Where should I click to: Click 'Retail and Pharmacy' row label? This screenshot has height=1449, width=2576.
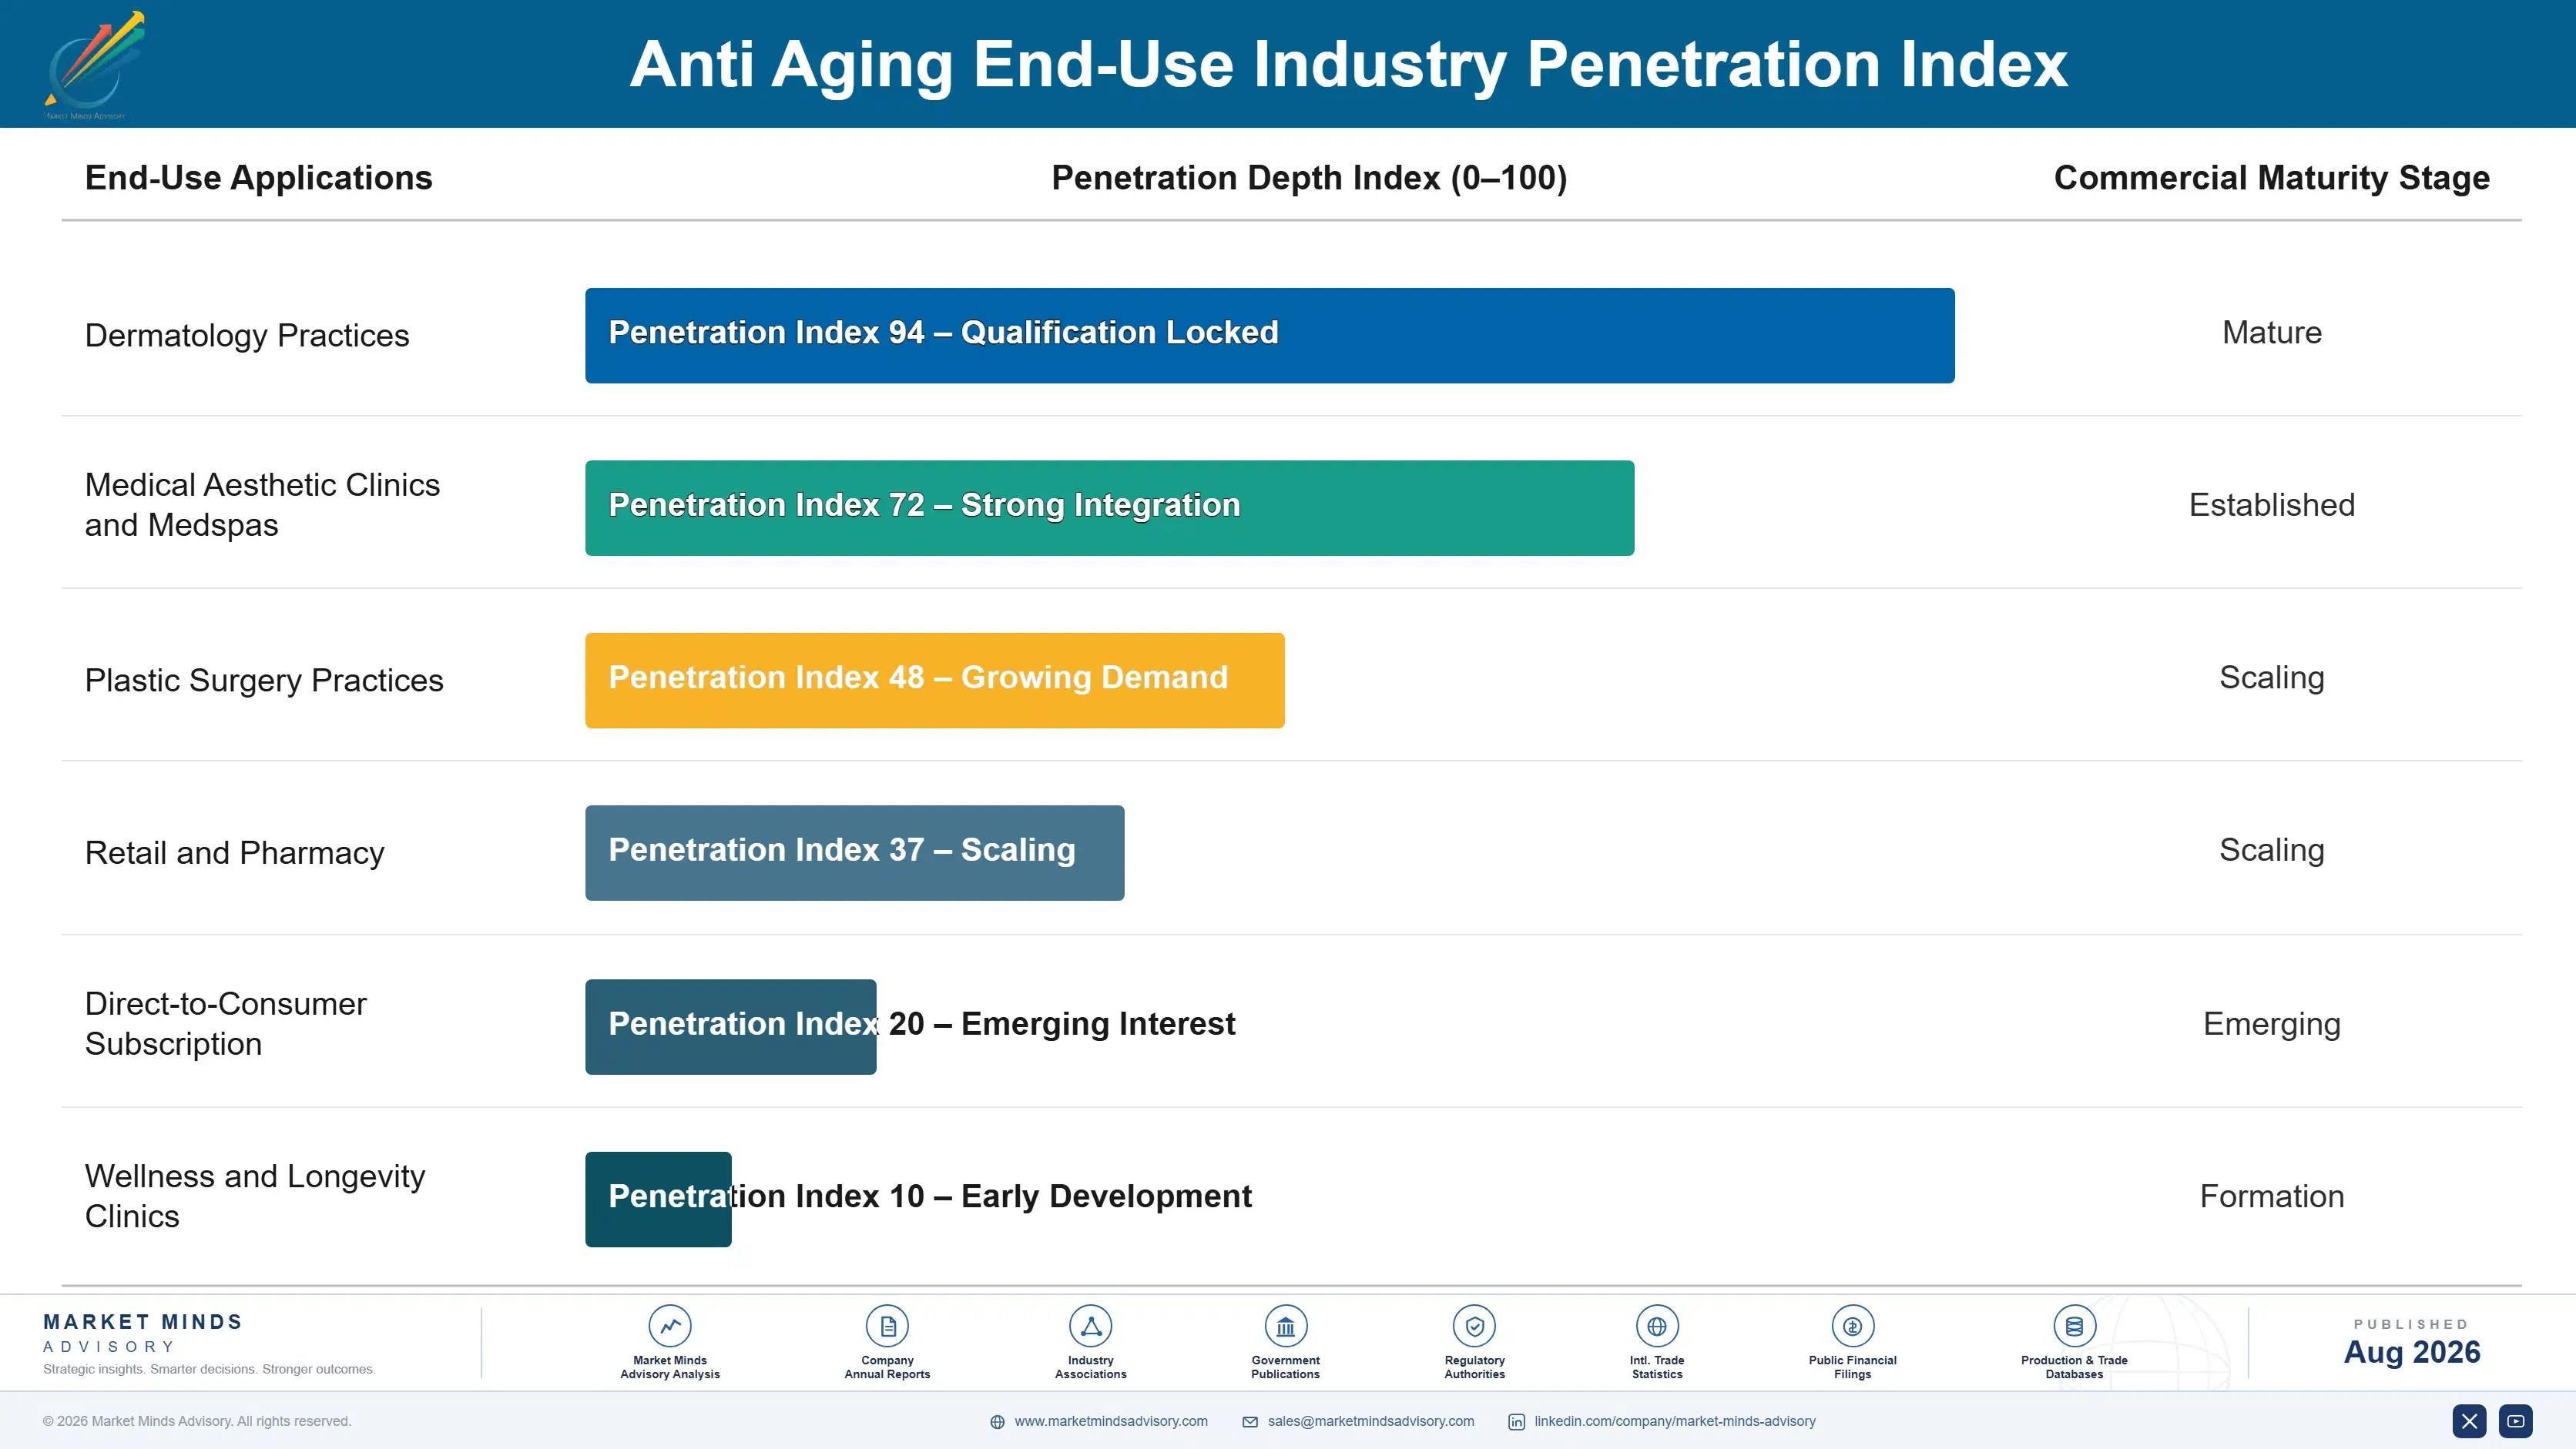tap(235, 853)
